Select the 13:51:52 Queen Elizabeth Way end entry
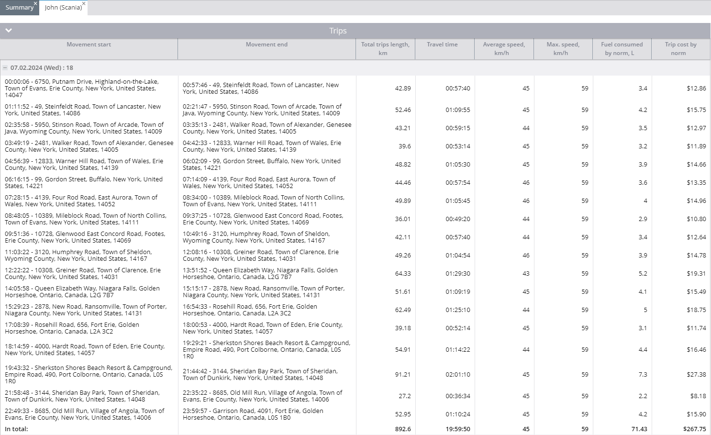This screenshot has height=435, width=711. pos(260,273)
